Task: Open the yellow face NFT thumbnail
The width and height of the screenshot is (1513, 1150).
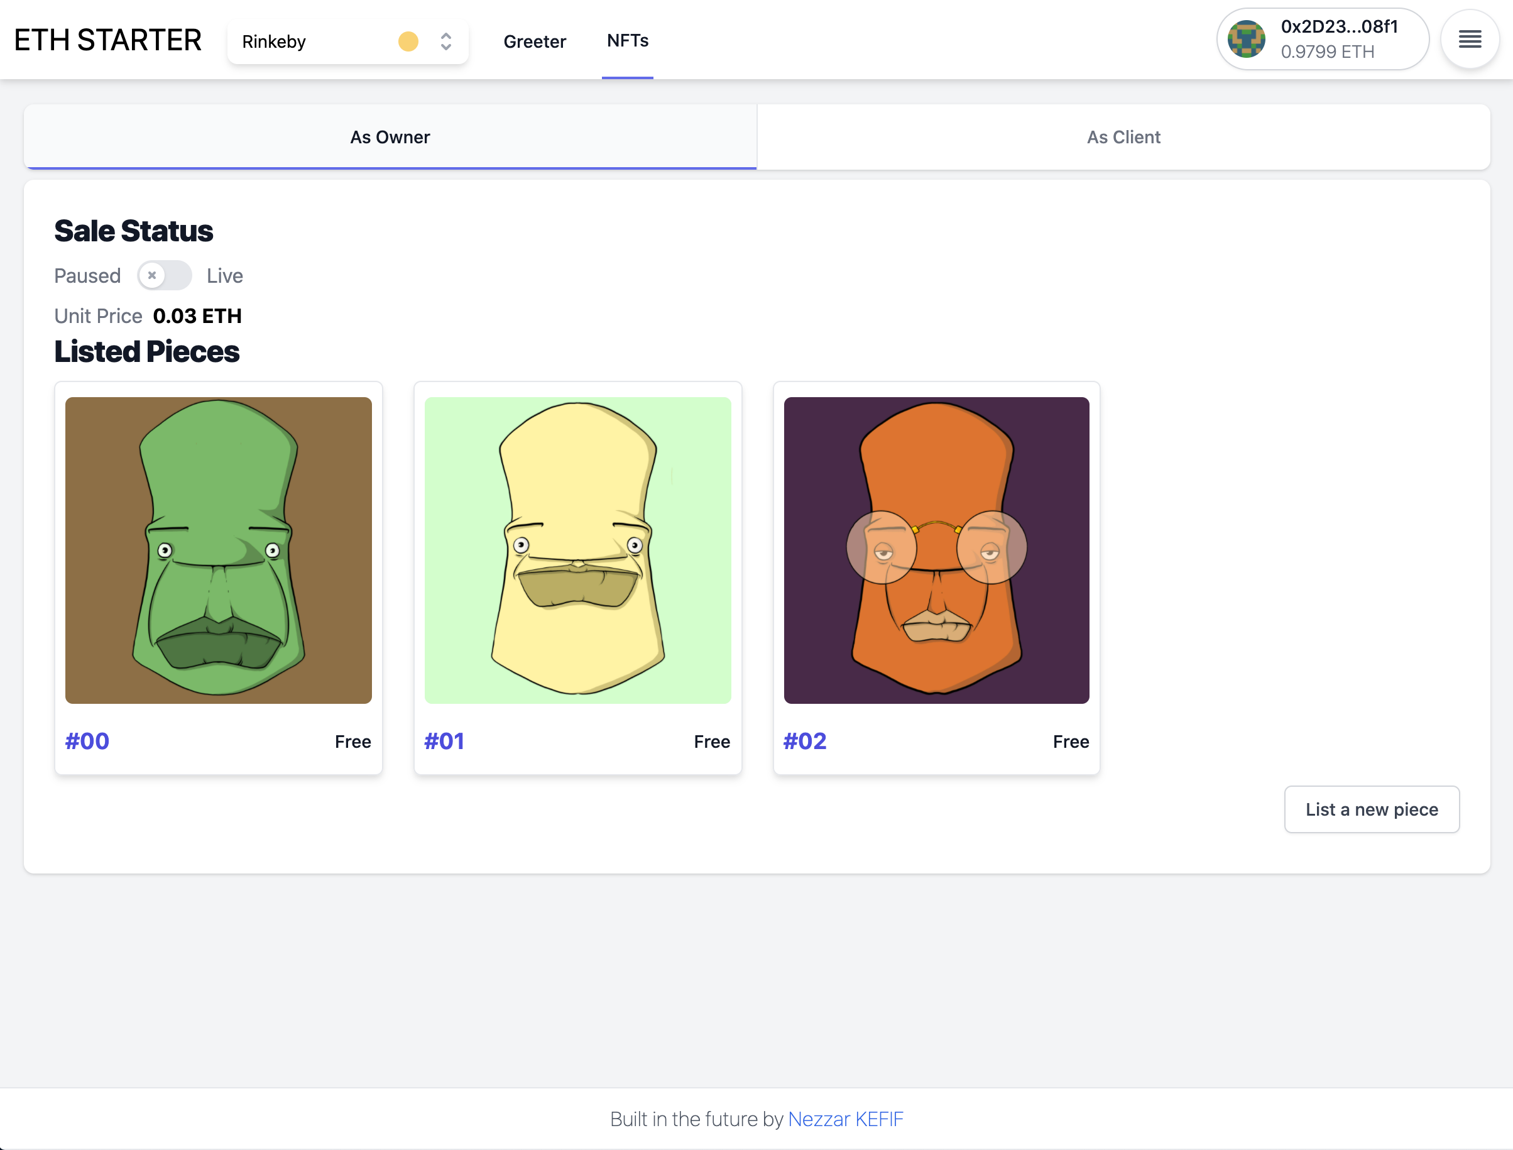Action: click(577, 550)
